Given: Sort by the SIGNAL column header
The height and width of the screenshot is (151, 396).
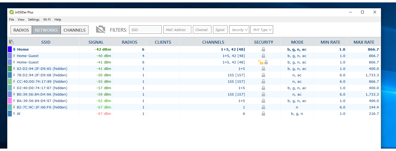Looking at the screenshot, I should [96, 42].
